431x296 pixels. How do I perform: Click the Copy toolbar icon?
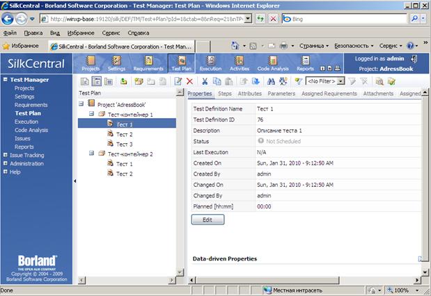217,81
